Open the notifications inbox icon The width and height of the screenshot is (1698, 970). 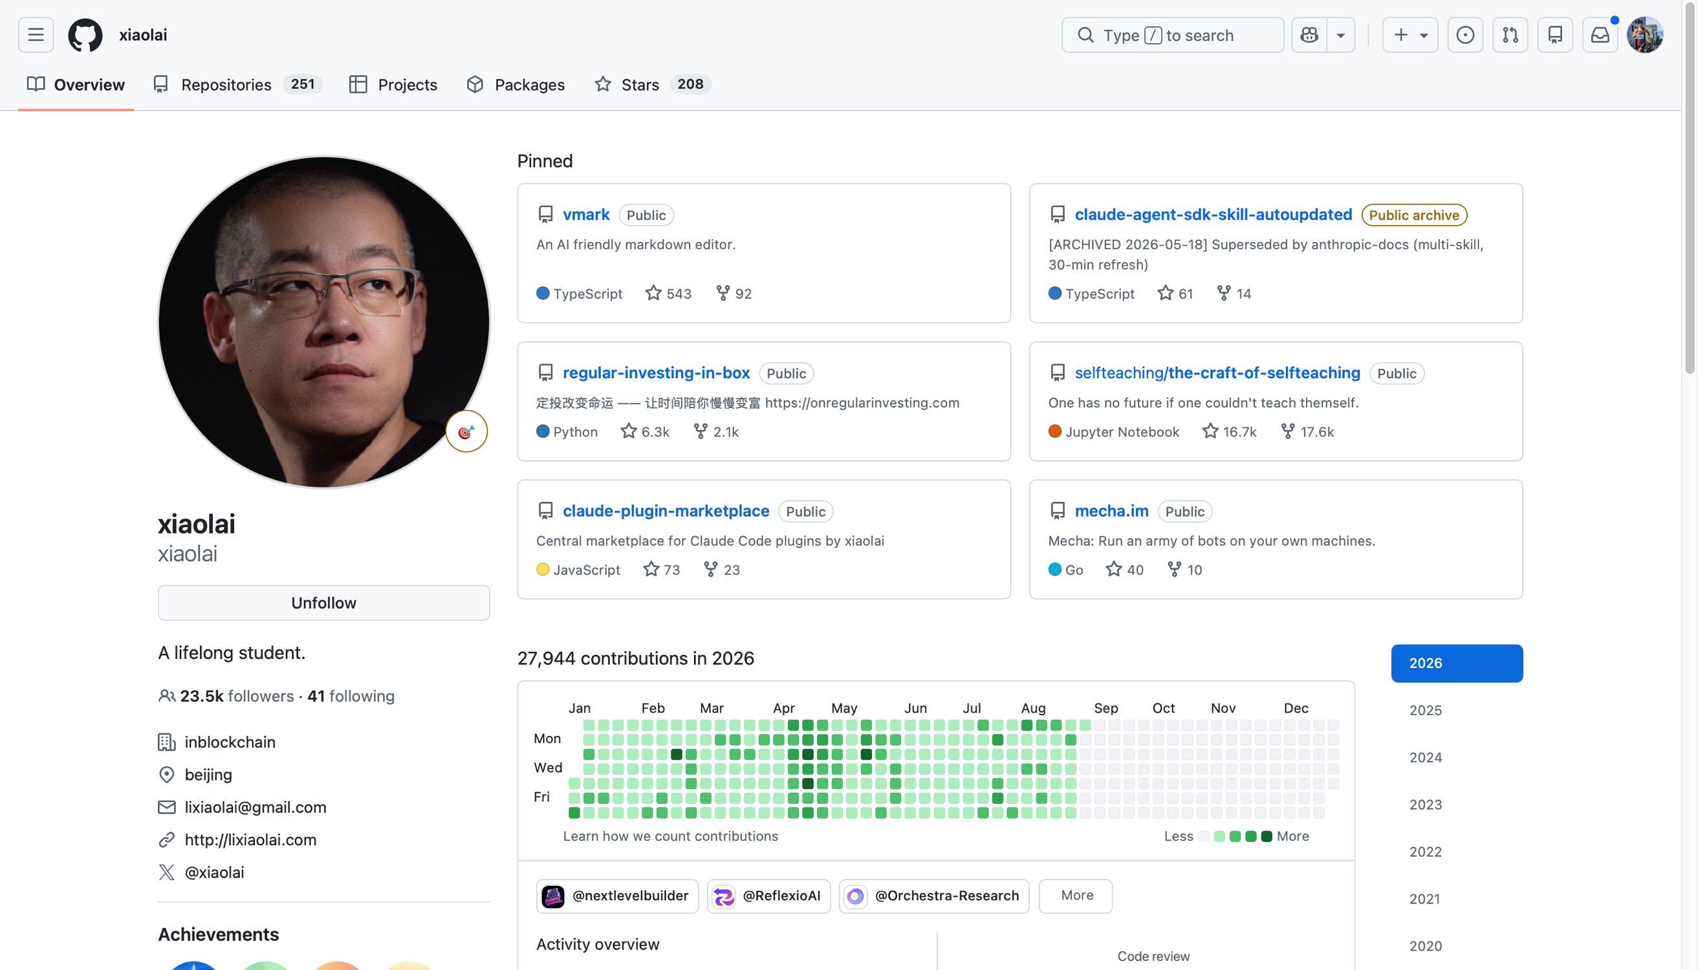coord(1600,35)
